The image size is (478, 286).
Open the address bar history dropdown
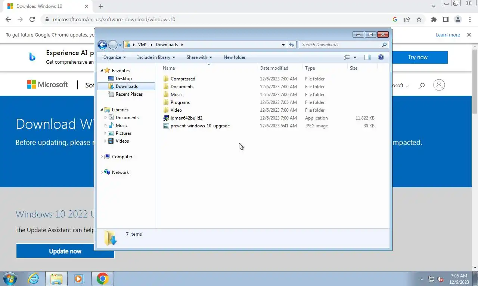pyautogui.click(x=283, y=45)
